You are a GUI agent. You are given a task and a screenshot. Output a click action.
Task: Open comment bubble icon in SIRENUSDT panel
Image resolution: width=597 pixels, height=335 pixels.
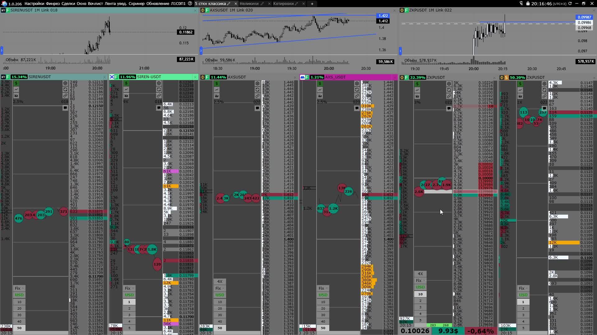(x=65, y=108)
